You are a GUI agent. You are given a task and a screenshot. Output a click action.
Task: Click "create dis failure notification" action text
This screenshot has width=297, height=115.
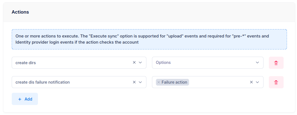point(43,82)
